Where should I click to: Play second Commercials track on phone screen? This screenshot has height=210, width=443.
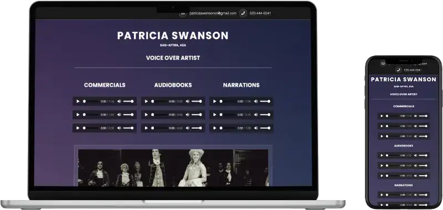pos(382,126)
